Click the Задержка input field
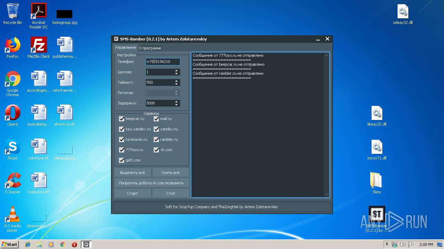444x249 pixels. [160, 103]
